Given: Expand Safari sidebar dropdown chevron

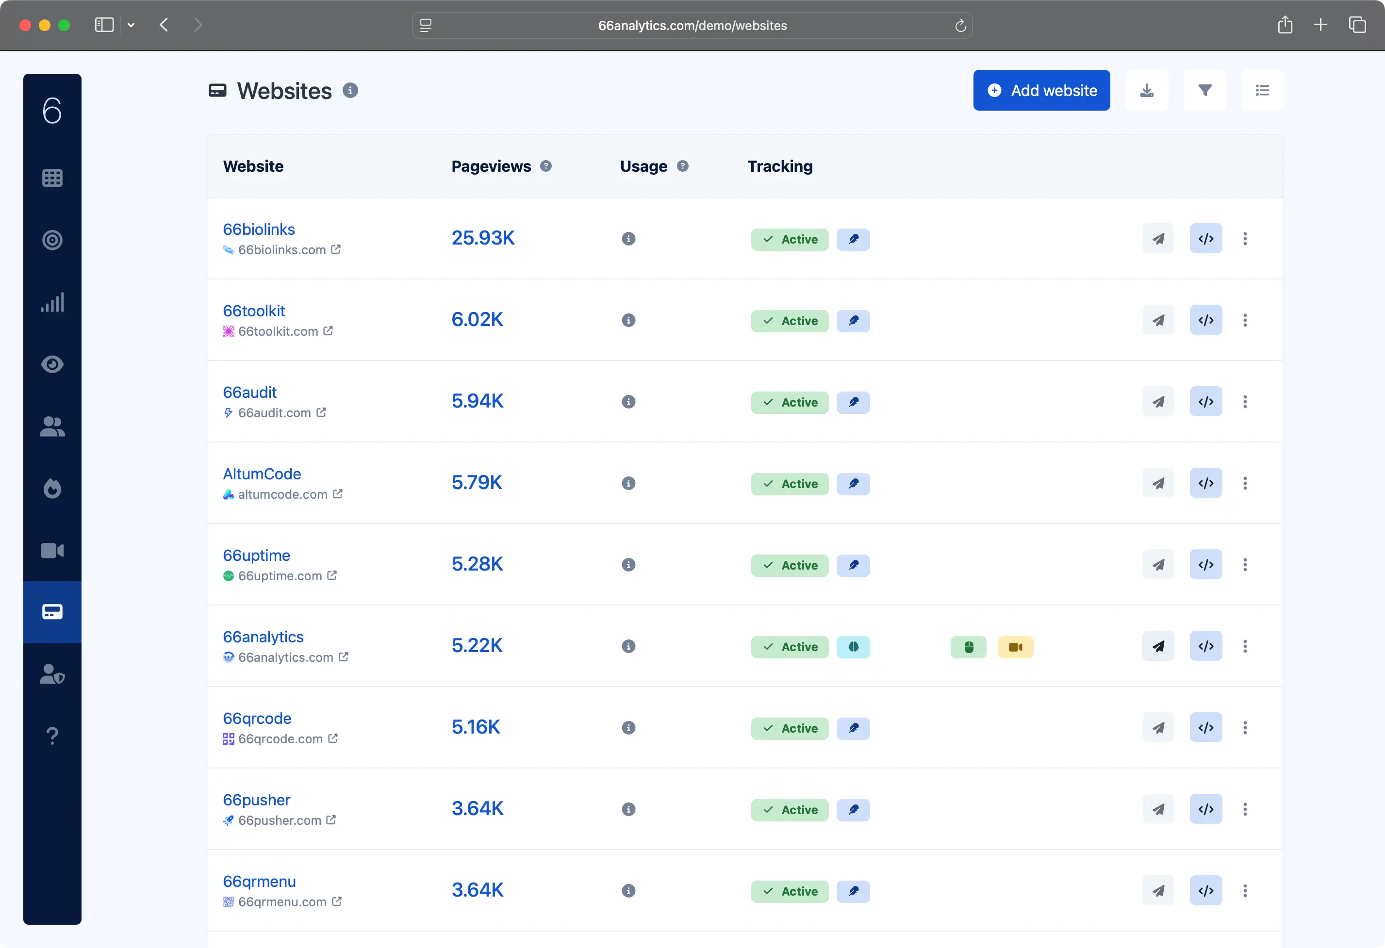Looking at the screenshot, I should click(131, 25).
